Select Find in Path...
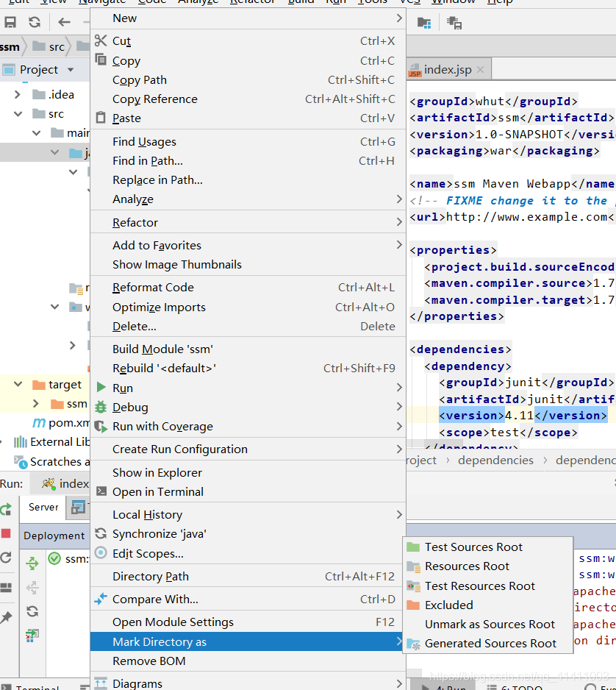Screen dimensions: 616x690 tap(248, 160)
